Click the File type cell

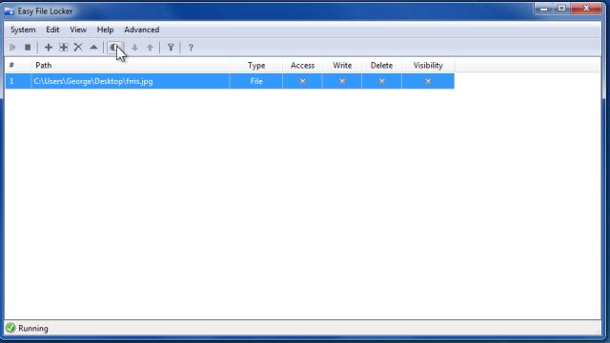(256, 81)
